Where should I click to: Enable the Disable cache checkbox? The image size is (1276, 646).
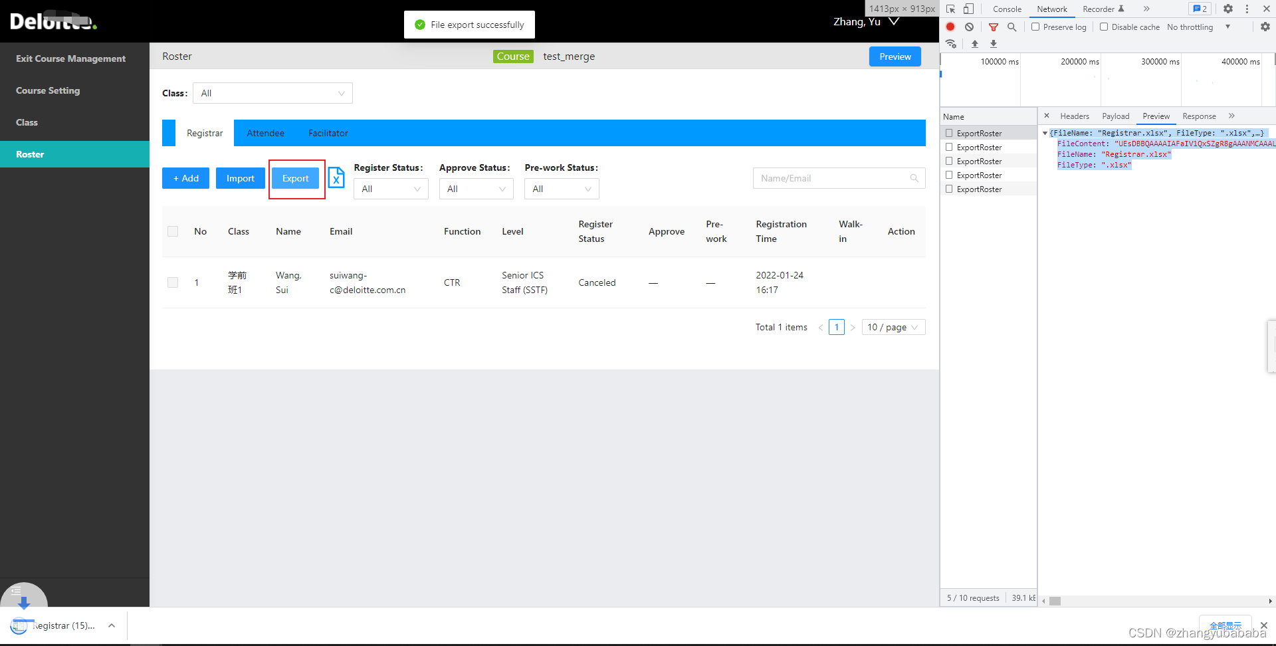click(x=1104, y=27)
